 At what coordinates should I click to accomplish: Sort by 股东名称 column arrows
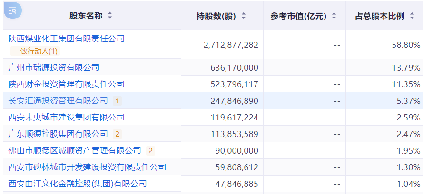click(110, 16)
